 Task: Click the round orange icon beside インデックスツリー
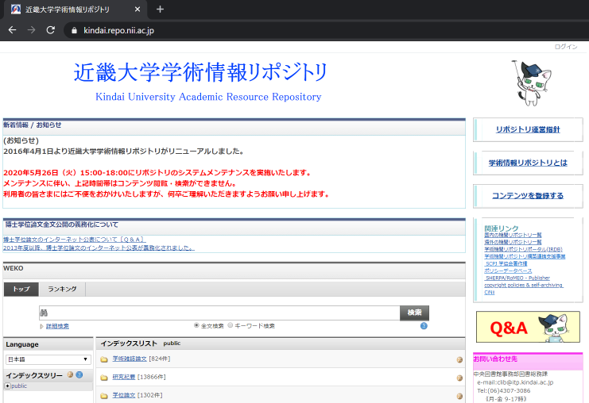tap(70, 374)
